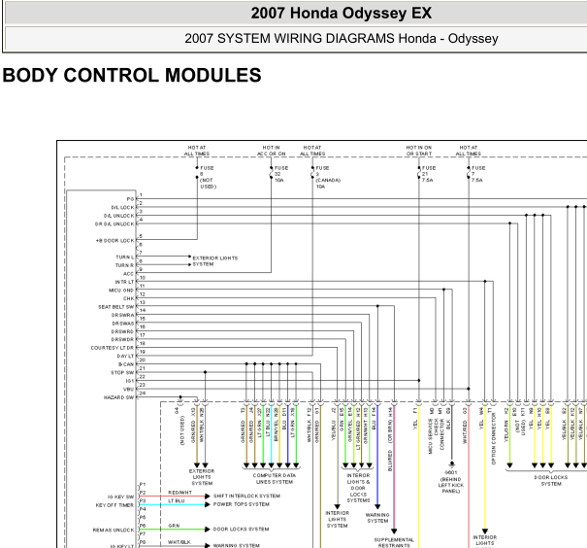Image resolution: width=587 pixels, height=548 pixels.
Task: Click the 'RED/WHT' wire color label
Action: click(x=180, y=493)
